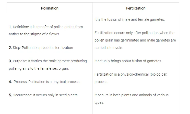Viewport: 190px width, 114px height.
Task: Click the bold number 2 before Step
Action: click(10, 48)
